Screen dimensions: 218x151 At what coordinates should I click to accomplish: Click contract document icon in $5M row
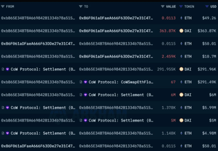81,120
